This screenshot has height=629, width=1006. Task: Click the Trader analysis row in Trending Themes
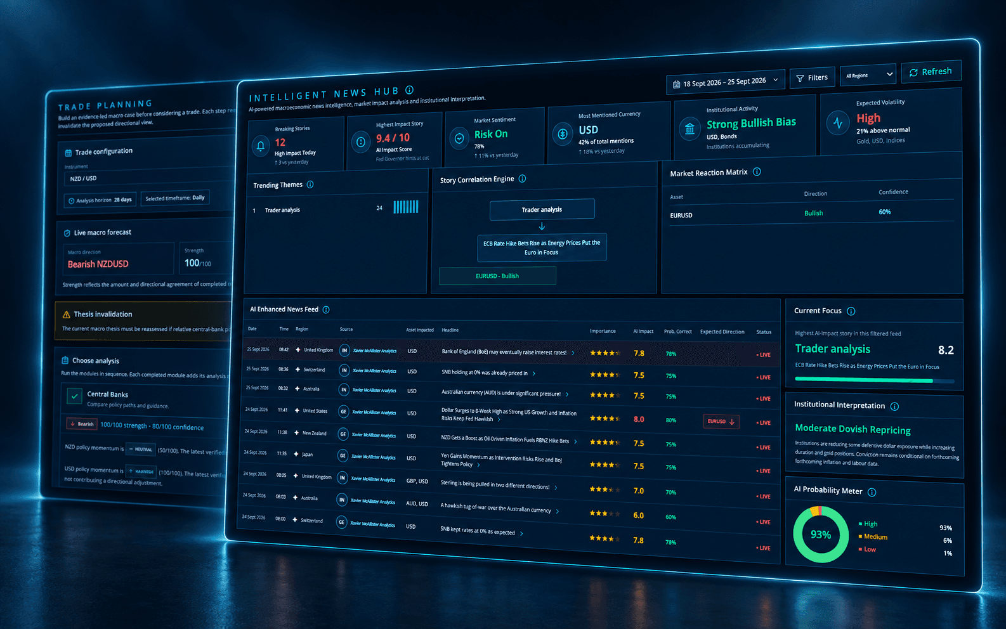(336, 209)
